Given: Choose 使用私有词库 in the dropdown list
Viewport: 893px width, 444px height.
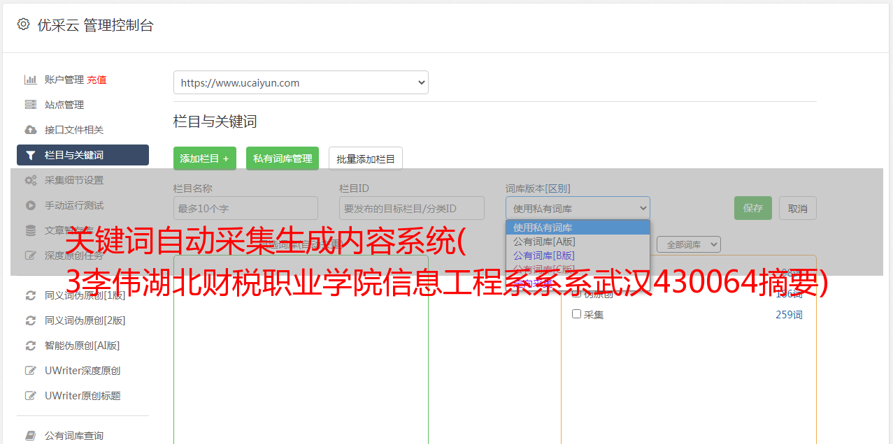Looking at the screenshot, I should pyautogui.click(x=578, y=228).
